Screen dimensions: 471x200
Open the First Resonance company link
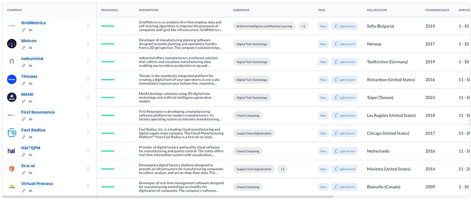[x=38, y=112]
